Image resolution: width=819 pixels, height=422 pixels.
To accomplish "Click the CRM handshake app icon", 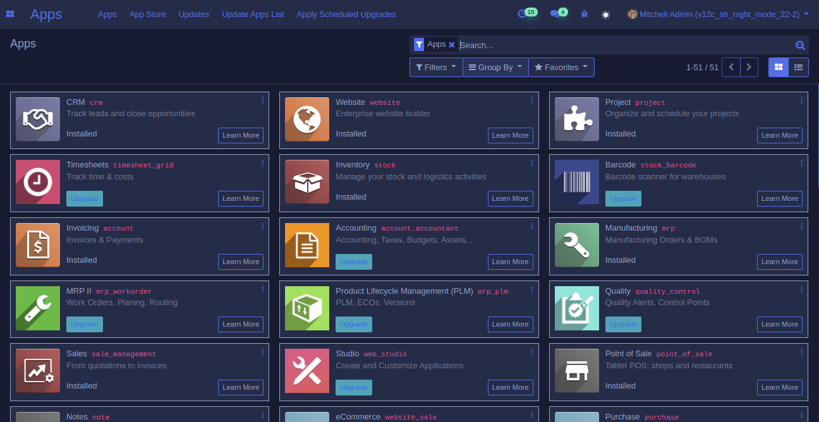I will pos(38,119).
